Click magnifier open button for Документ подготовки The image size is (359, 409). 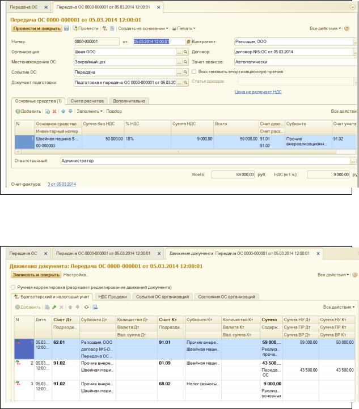coord(185,83)
